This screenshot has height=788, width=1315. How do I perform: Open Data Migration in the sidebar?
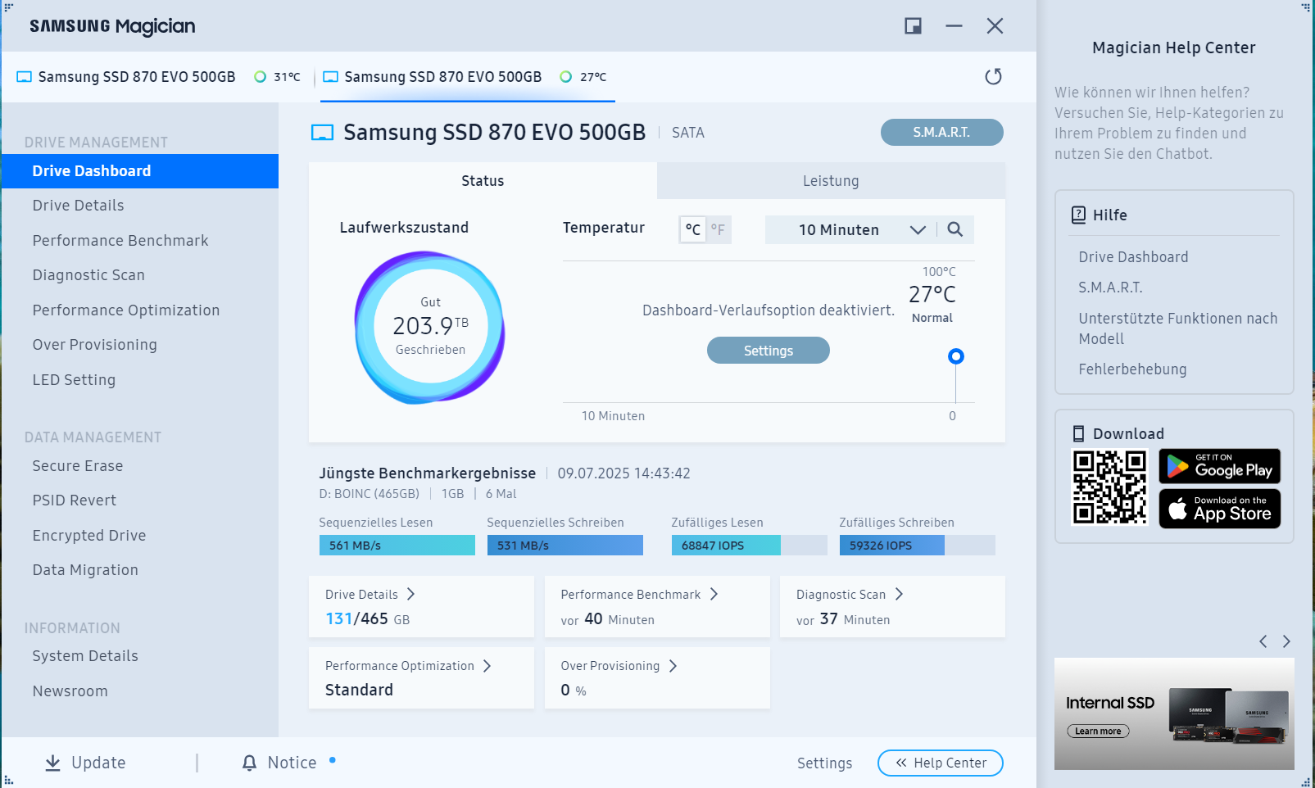[85, 570]
